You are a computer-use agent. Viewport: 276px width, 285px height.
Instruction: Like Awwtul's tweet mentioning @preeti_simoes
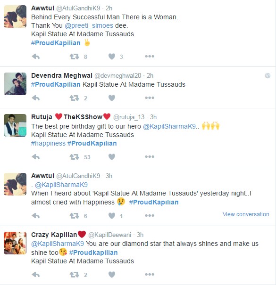(112, 57)
